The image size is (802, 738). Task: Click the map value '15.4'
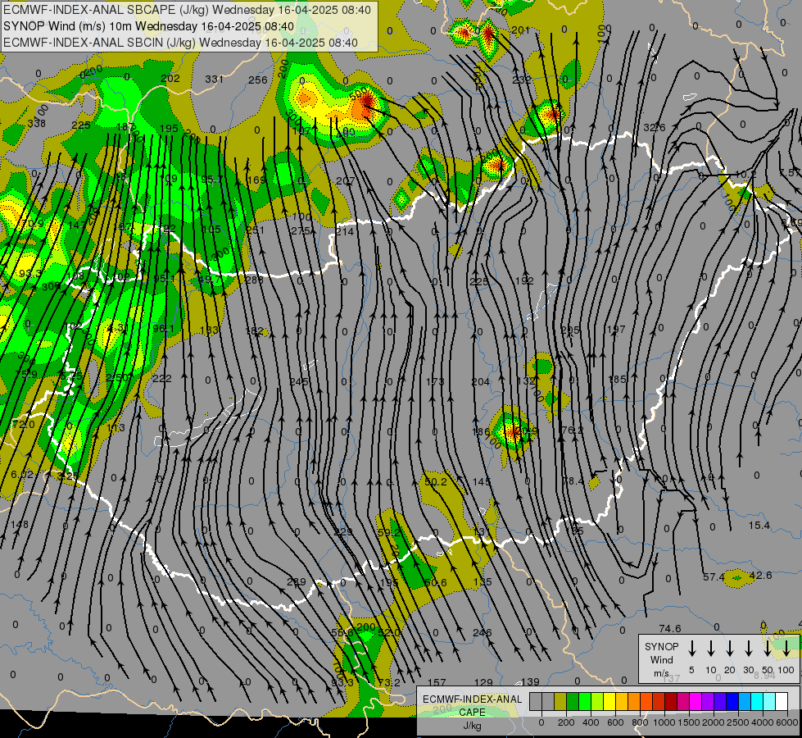point(759,526)
